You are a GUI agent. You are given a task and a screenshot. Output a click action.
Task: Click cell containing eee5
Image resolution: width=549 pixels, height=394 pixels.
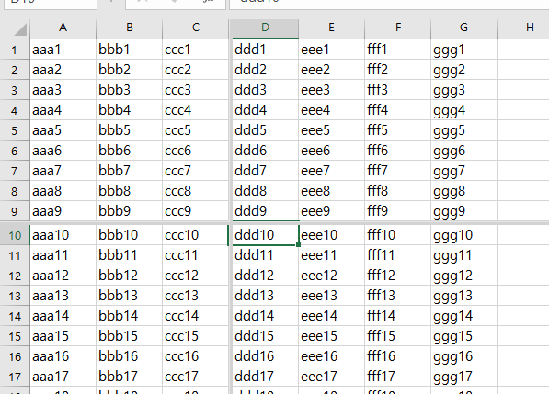[x=332, y=130]
